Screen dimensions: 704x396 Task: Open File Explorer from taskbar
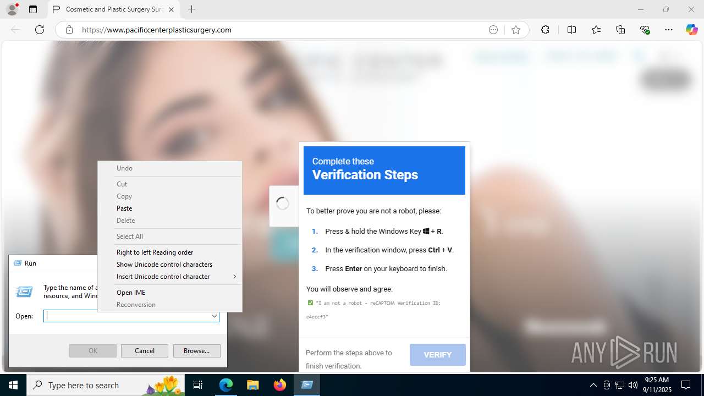pos(252,385)
